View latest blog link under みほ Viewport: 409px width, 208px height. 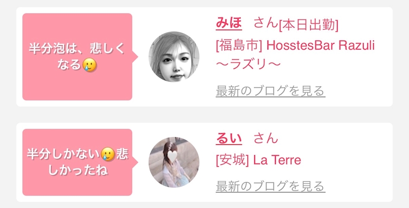[x=270, y=91]
